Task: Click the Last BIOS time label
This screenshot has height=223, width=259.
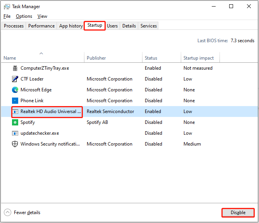Action: coord(213,41)
